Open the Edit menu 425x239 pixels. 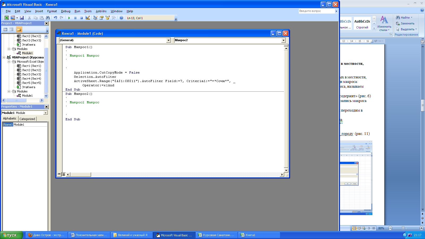pos(18,11)
